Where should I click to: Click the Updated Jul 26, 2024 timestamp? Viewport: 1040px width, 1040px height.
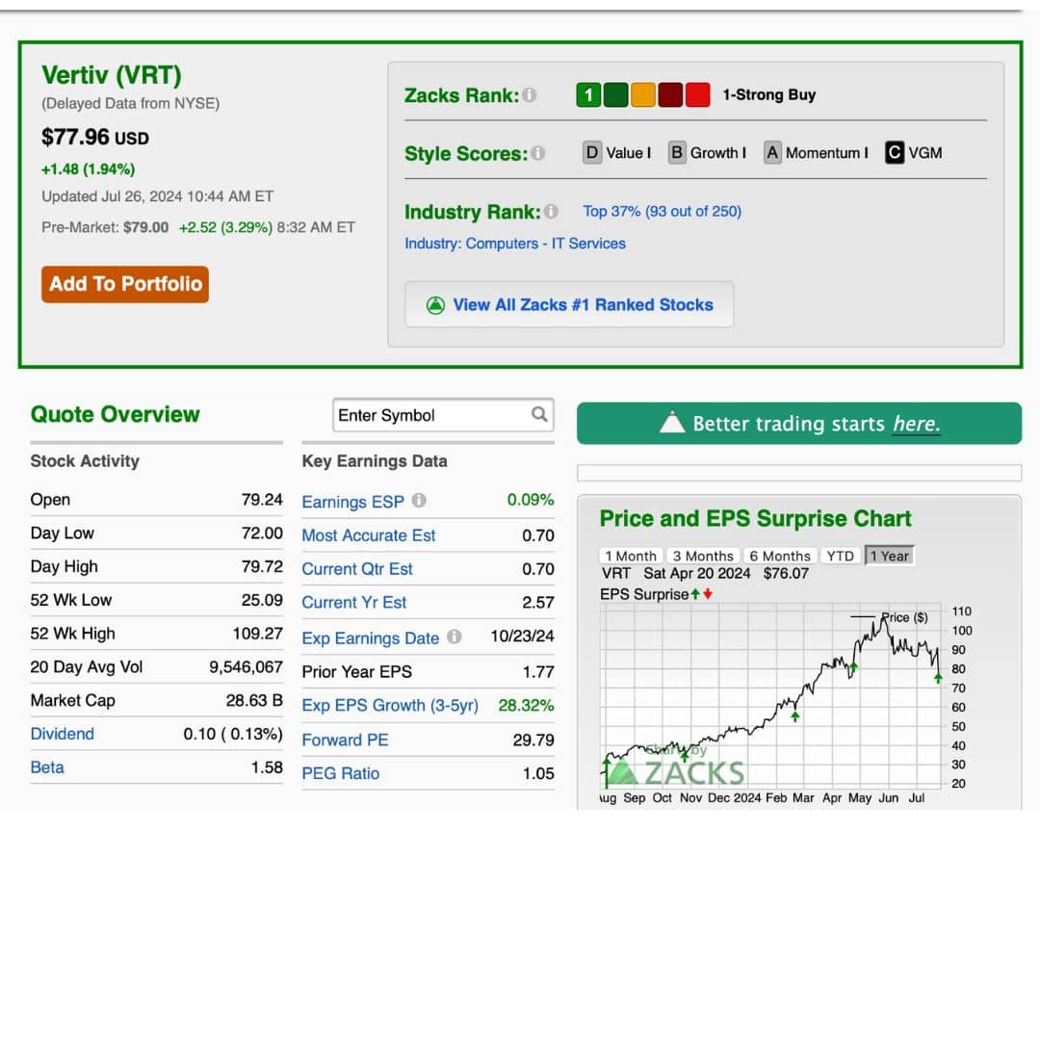(x=157, y=196)
